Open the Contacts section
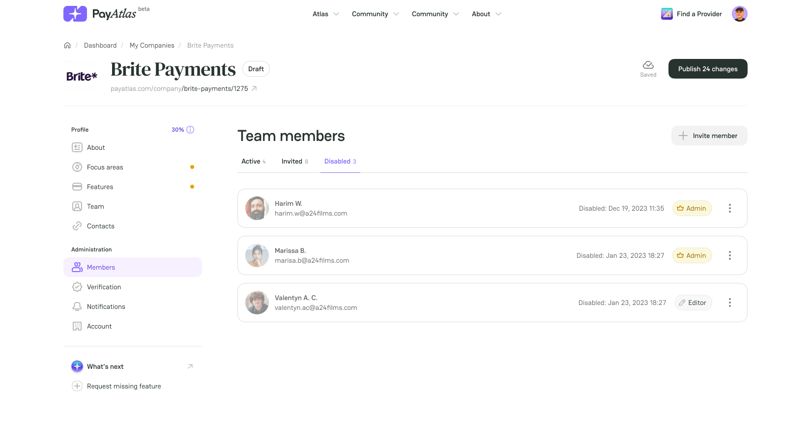Image resolution: width=811 pixels, height=442 pixels. point(133,226)
